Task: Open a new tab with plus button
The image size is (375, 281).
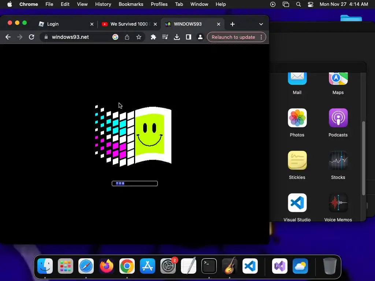Action: click(233, 24)
